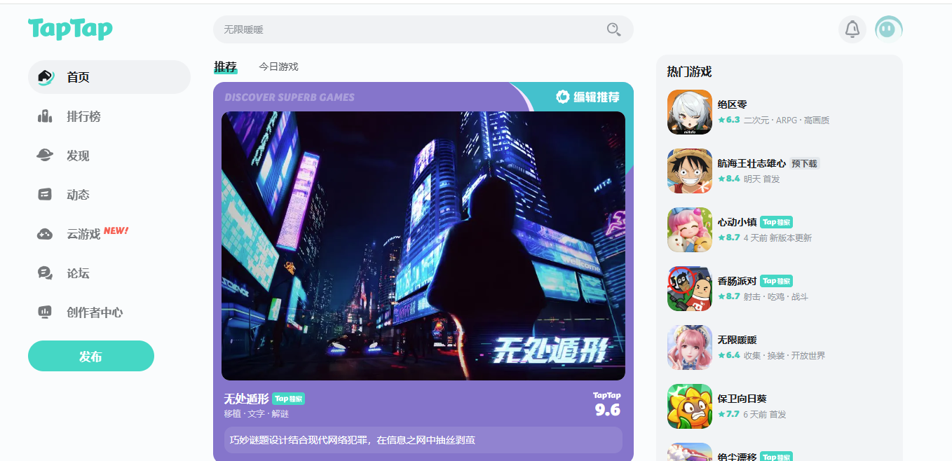Focus the 无限暖暖 search field
The height and width of the screenshot is (461, 952).
click(x=423, y=29)
